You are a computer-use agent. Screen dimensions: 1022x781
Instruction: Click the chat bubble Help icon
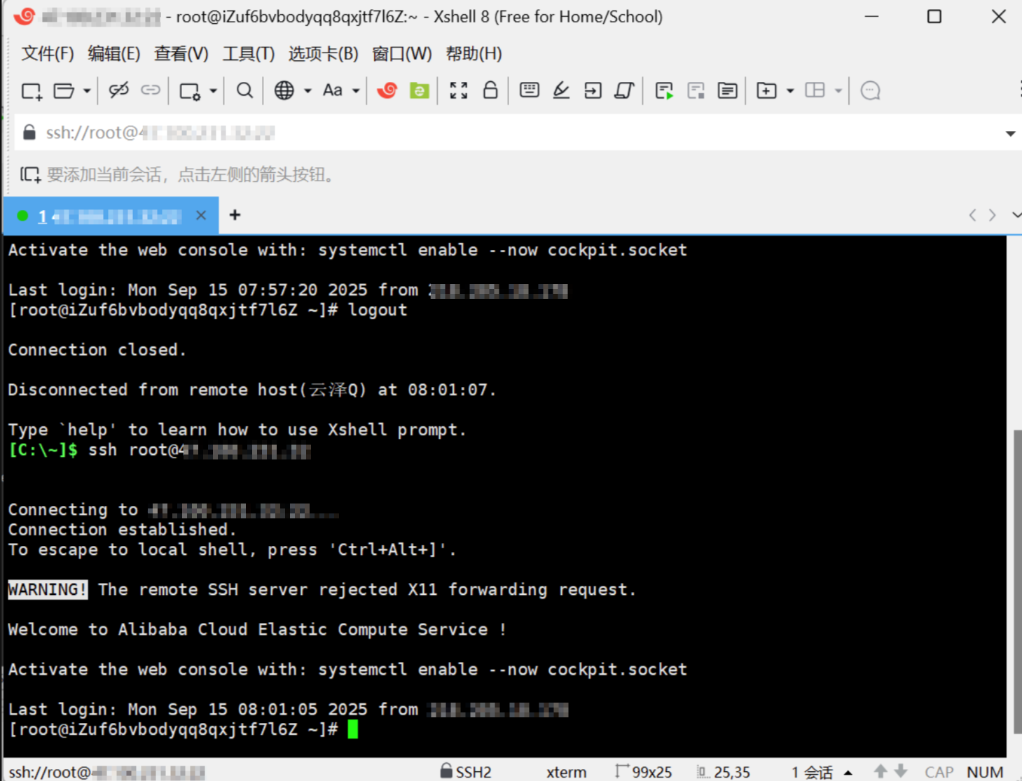(x=870, y=91)
